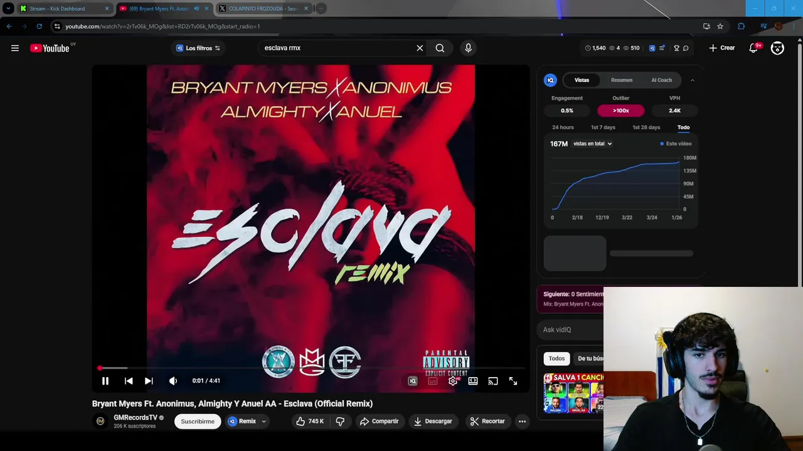Switch to the AI Coach tab

(661, 80)
